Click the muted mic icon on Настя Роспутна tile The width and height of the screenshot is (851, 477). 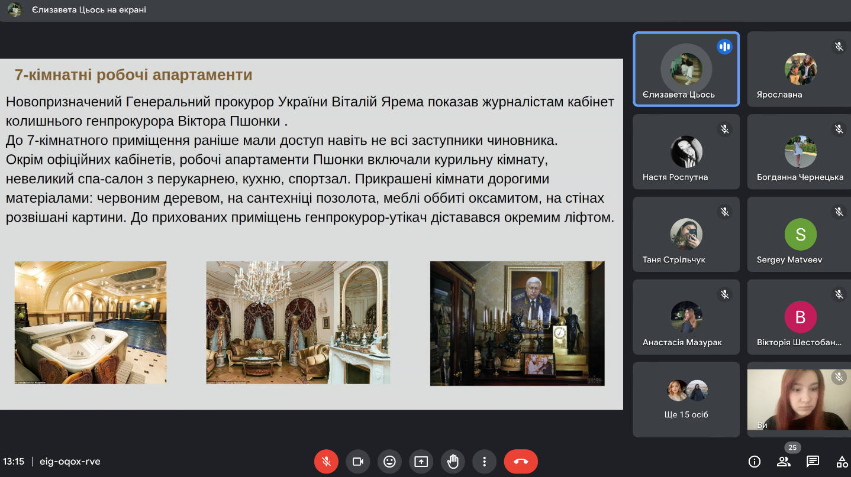coord(724,129)
